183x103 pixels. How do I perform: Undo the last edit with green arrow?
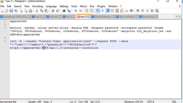point(53,11)
